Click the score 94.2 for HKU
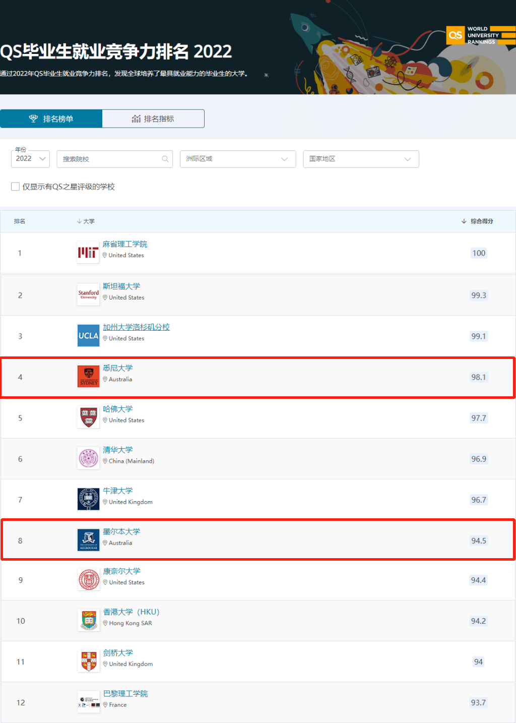This screenshot has width=516, height=723. click(x=479, y=621)
